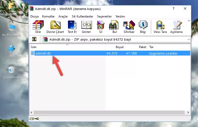
Task: Click the drive icon in status bar
Action: pyautogui.click(x=32, y=119)
